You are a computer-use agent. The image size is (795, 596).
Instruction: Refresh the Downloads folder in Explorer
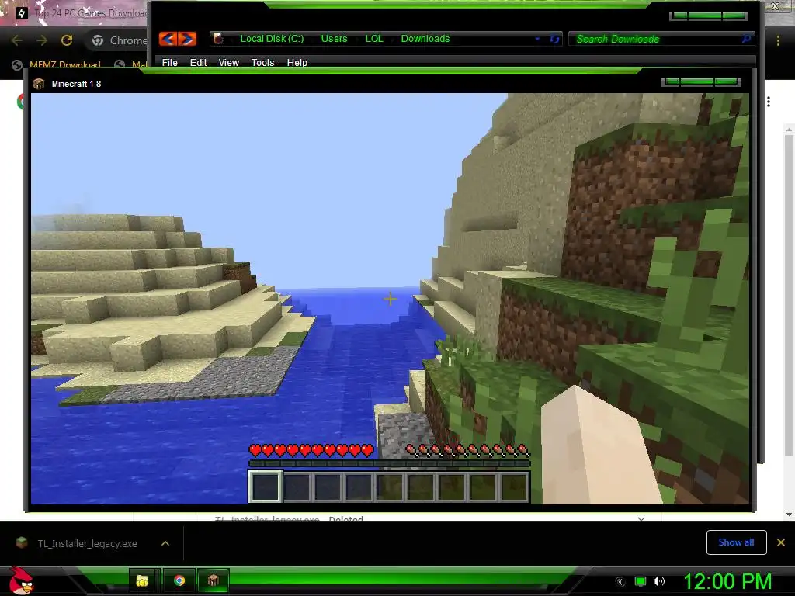(554, 39)
